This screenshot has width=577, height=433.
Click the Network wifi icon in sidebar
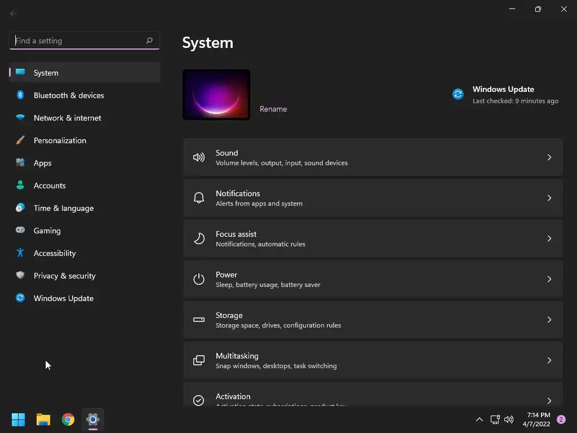click(20, 117)
